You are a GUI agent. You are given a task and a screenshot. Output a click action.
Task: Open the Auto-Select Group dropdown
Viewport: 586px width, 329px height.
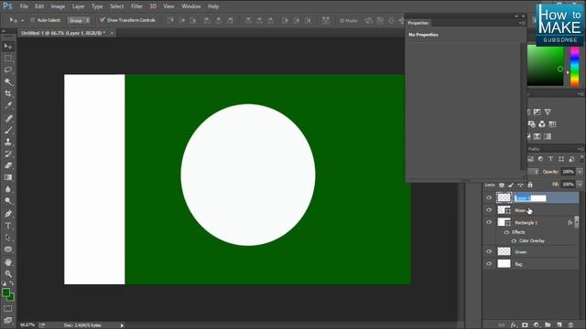[x=79, y=20]
